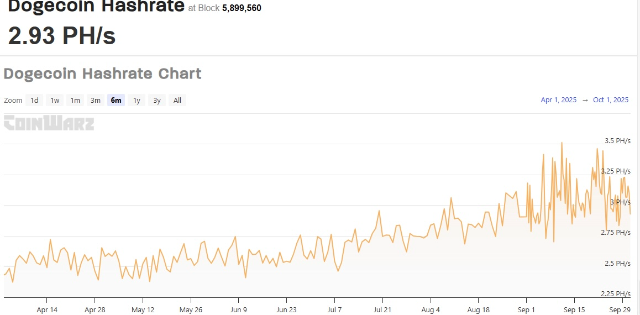The image size is (640, 315).
Task: Switch zoom to 1m
Action: (x=75, y=100)
